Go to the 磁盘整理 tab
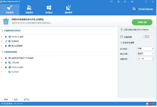Image resolution: width=157 pixels, height=107 pixels. pos(68,10)
